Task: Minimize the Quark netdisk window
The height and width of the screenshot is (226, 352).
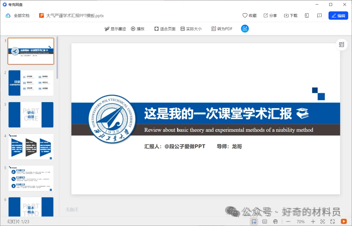Action: [x=317, y=5]
